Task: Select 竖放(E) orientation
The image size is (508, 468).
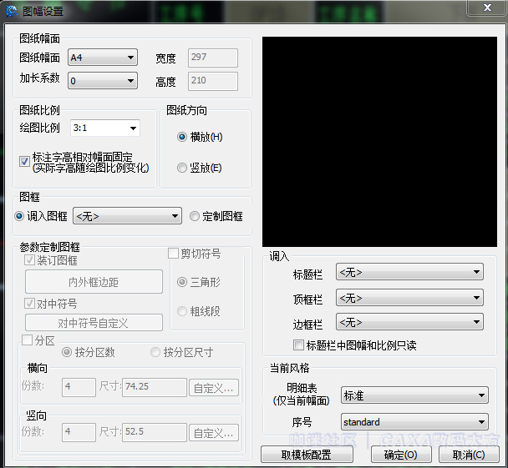Action: pyautogui.click(x=182, y=168)
